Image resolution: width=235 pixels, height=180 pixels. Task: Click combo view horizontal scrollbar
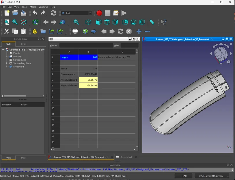pos(15,96)
